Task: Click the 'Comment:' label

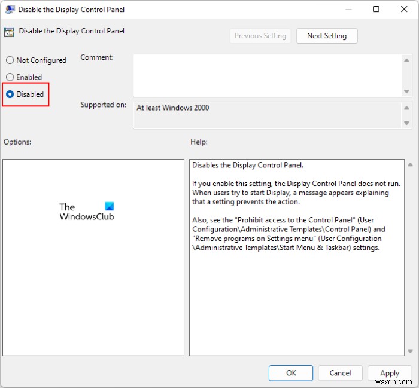Action: tap(97, 57)
